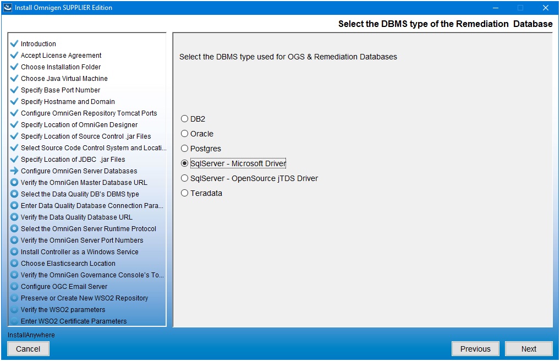The width and height of the screenshot is (560, 361).
Task: Click circle icon beside Verify the Data Quality Database URL
Action: [x=14, y=217]
